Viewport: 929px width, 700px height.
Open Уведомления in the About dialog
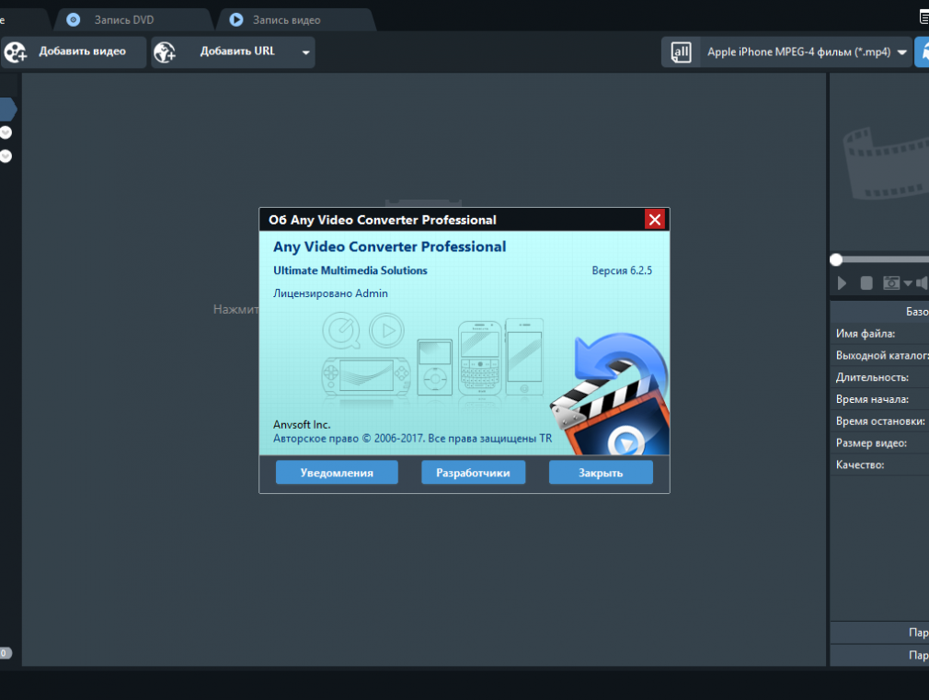pyautogui.click(x=337, y=473)
